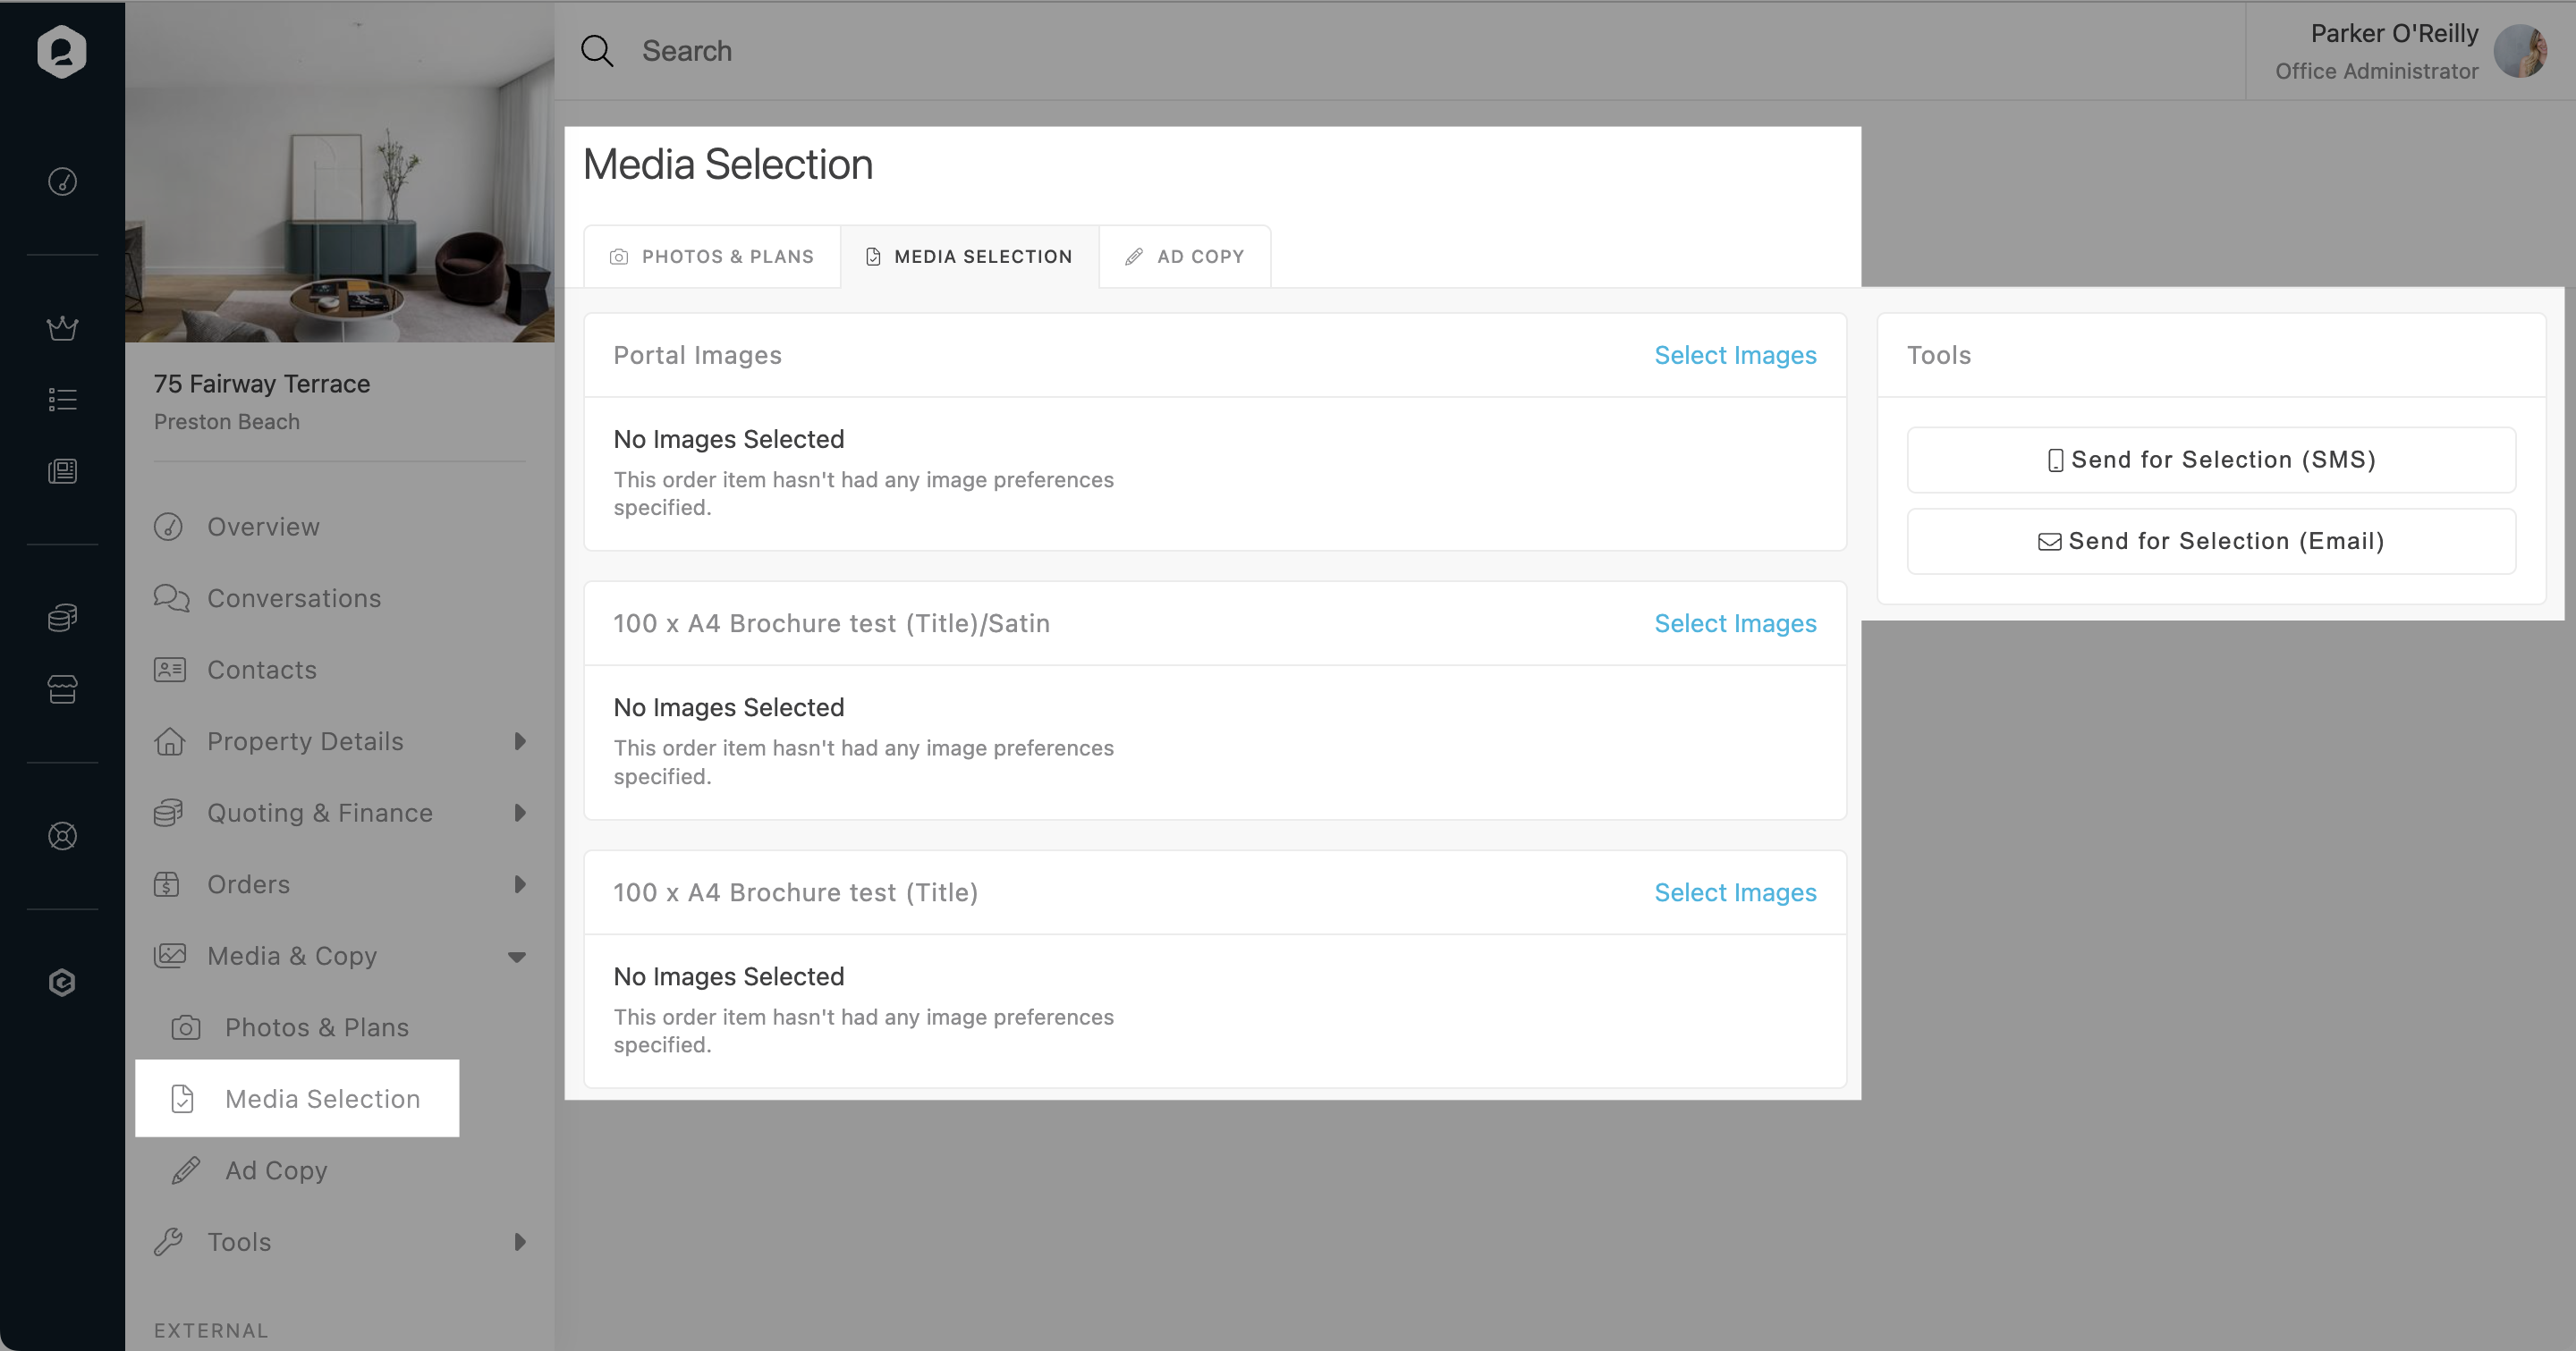This screenshot has width=2576, height=1351.
Task: Switch to the Ad Copy tab
Action: 1185,257
